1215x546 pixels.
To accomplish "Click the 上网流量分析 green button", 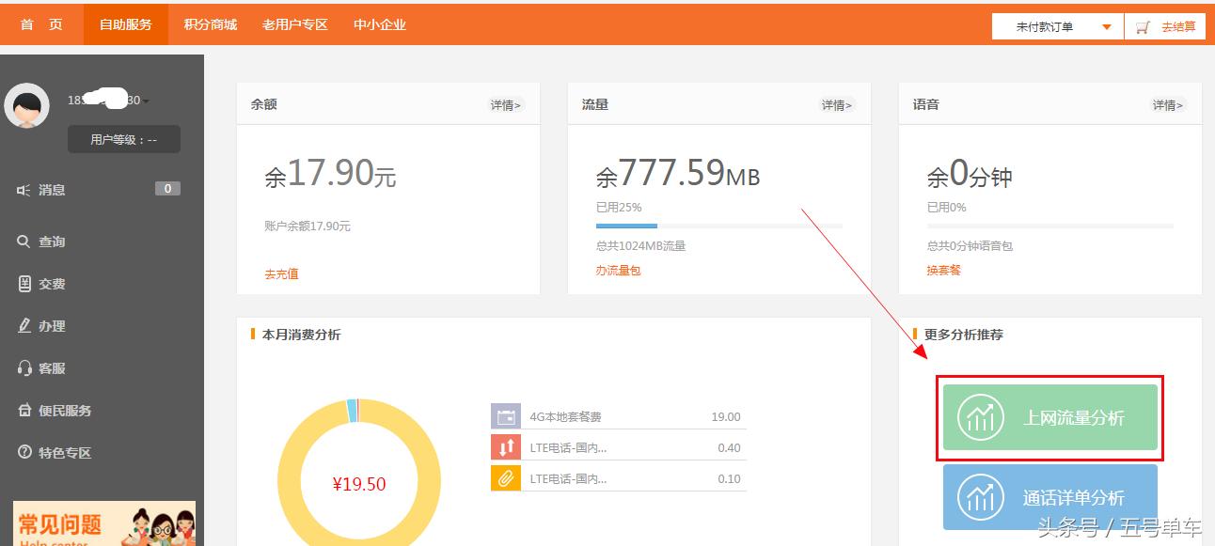I will 1049,417.
